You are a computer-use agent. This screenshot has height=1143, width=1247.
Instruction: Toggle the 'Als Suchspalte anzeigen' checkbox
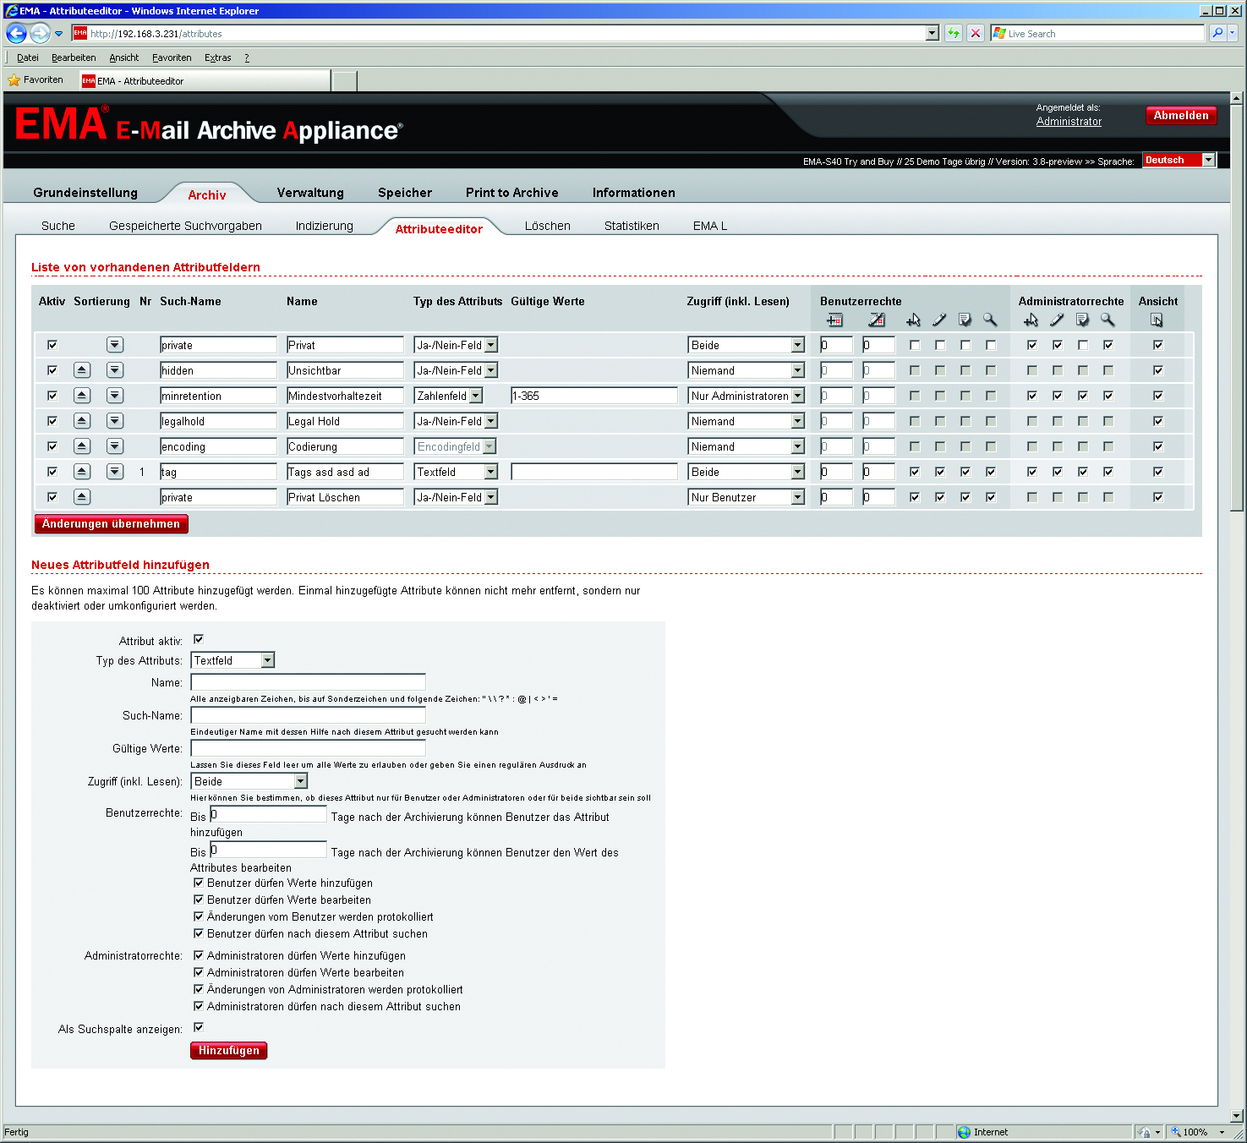tap(199, 1027)
